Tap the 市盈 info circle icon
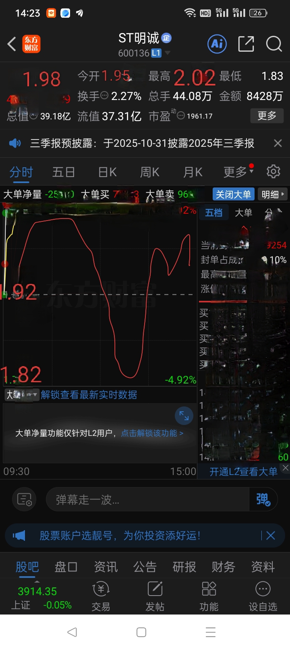The height and width of the screenshot is (650, 290). (x=181, y=116)
